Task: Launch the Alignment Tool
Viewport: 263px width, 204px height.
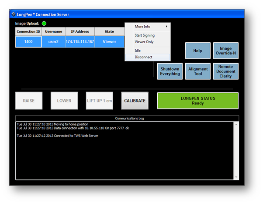Action: (198, 71)
